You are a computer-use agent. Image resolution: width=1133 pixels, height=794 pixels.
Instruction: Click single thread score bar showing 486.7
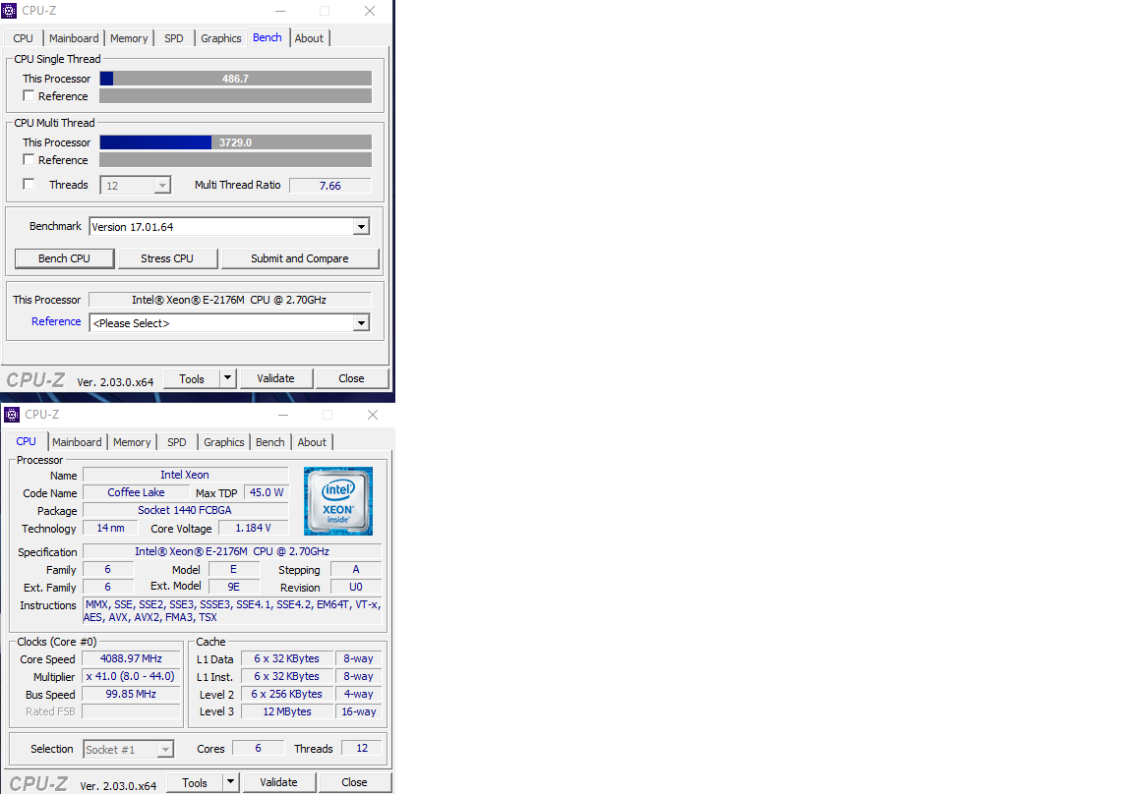[x=236, y=79]
